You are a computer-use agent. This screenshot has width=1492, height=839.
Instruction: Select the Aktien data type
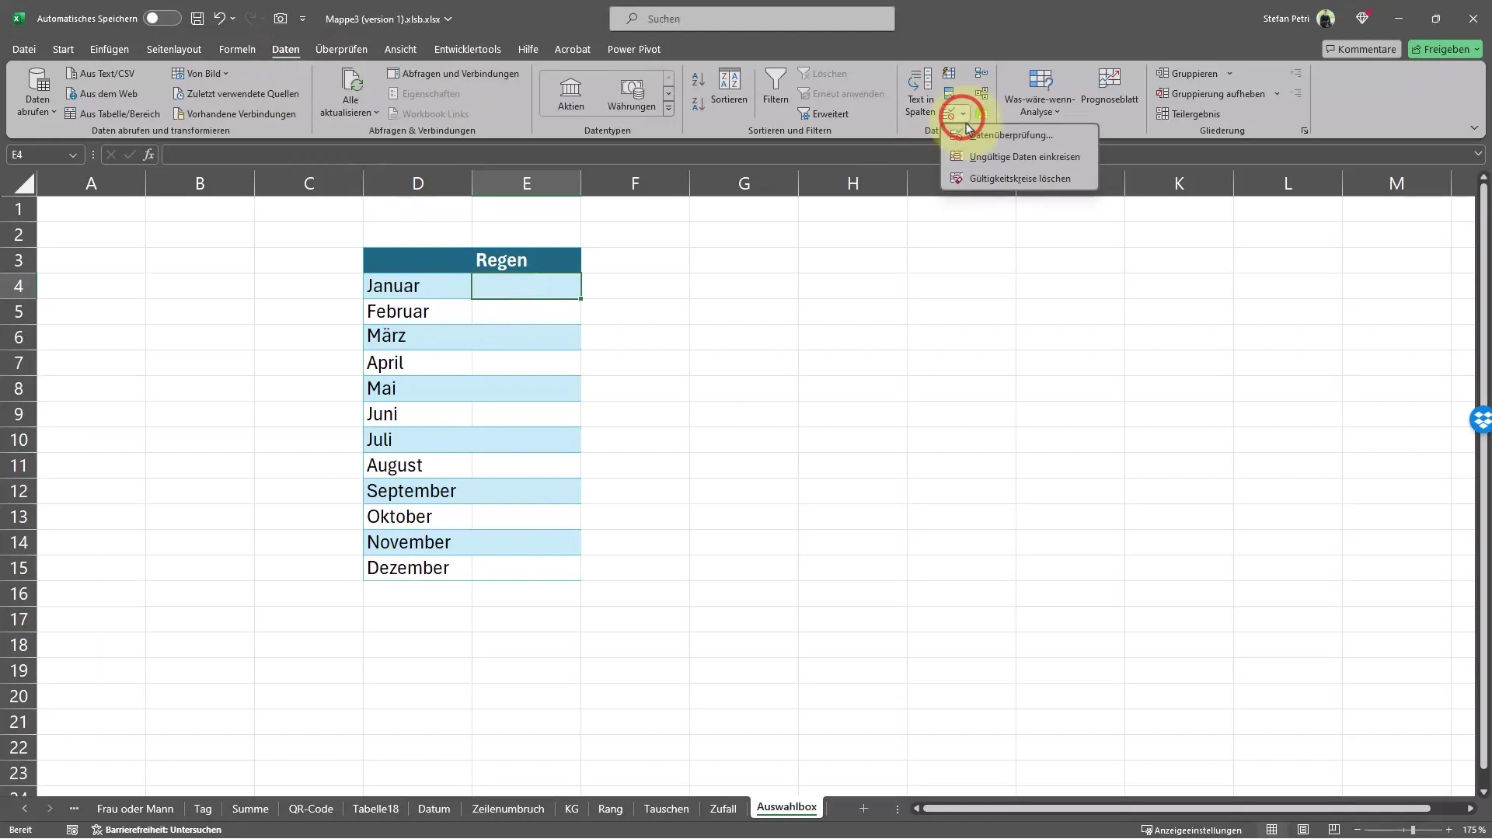coord(570,93)
